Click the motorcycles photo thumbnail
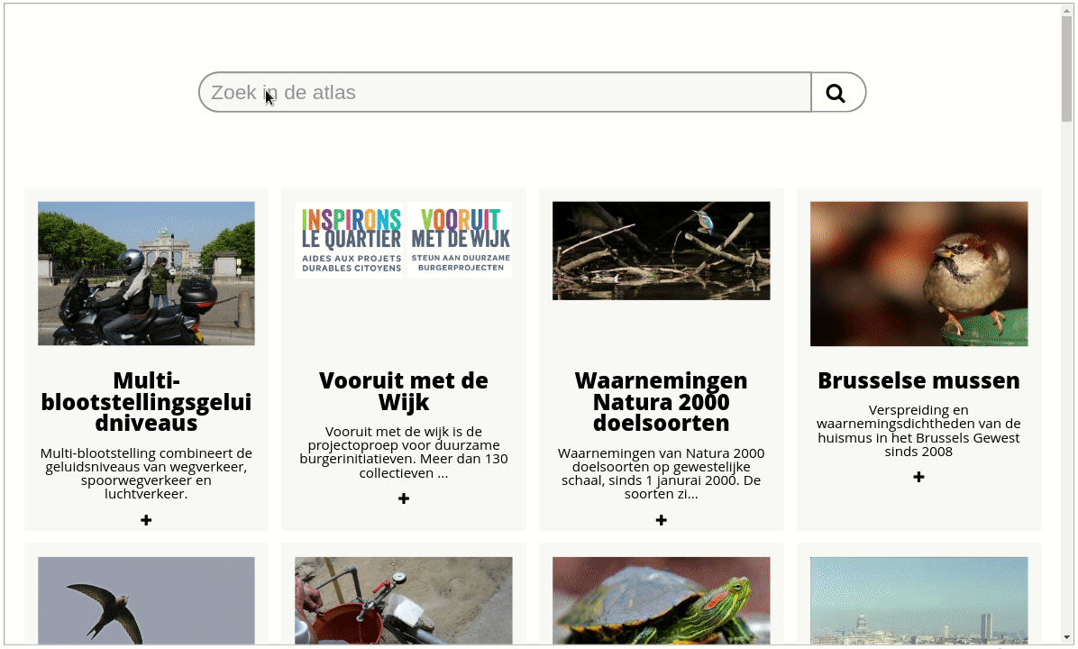Screen dimensions: 1078x649 tap(145, 273)
